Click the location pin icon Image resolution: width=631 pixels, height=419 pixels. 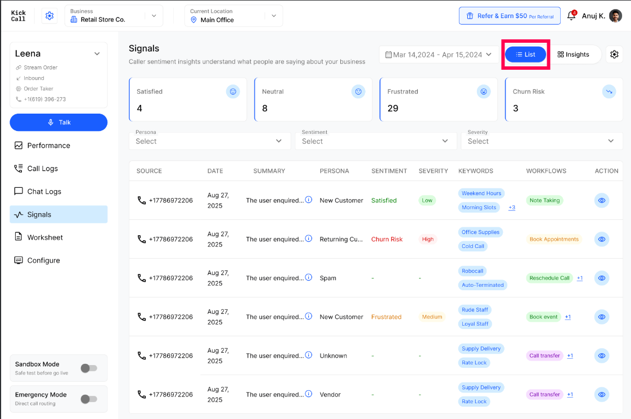pyautogui.click(x=193, y=20)
